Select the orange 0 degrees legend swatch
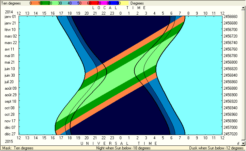 click(35, 3)
